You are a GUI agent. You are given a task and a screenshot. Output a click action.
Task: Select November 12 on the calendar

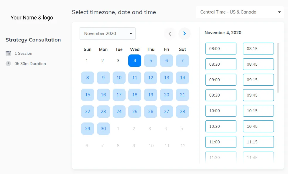pyautogui.click(x=151, y=78)
